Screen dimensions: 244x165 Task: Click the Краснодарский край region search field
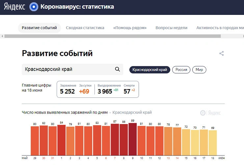coord(72,69)
